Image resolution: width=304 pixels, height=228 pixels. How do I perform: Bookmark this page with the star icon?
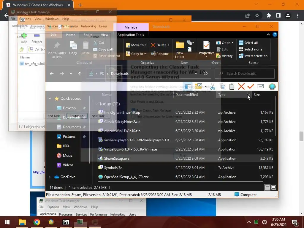[257, 15]
